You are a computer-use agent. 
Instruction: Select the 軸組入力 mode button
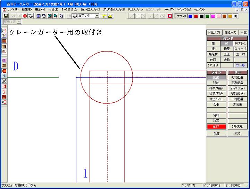231,32
